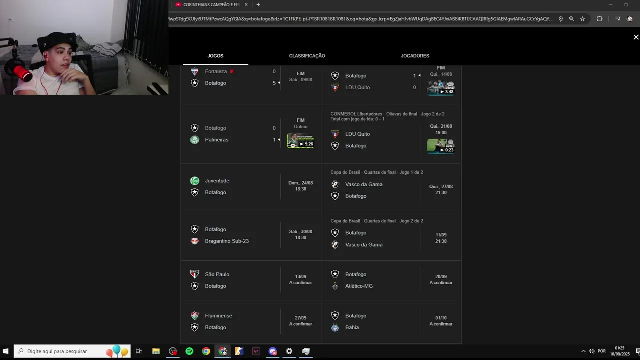This screenshot has height=360, width=640.
Task: Click the "Bahia" team name
Action: click(x=352, y=328)
